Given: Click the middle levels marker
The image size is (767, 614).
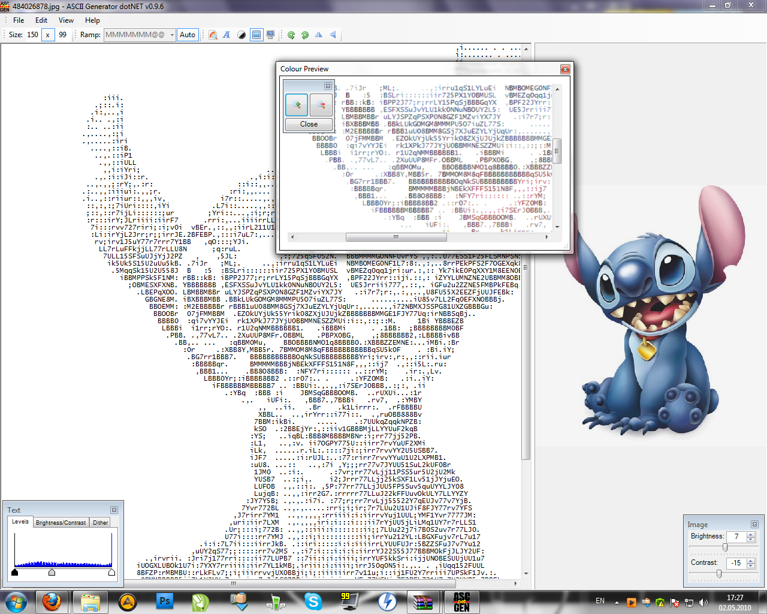Looking at the screenshot, I should click(x=52, y=572).
